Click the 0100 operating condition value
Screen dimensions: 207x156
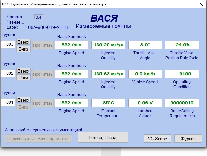pos(182,74)
